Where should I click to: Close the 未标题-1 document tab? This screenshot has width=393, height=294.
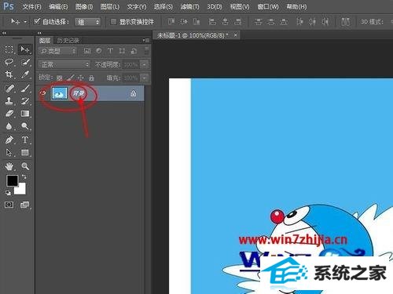point(235,34)
